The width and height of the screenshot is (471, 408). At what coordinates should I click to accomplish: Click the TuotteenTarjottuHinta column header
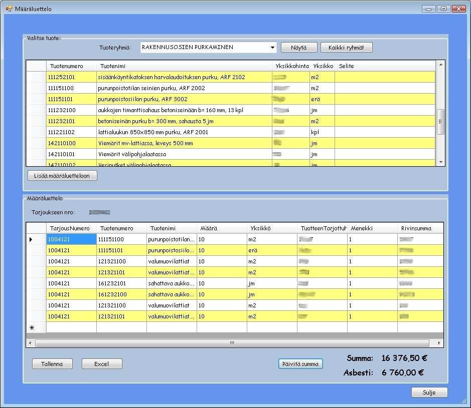tap(323, 228)
